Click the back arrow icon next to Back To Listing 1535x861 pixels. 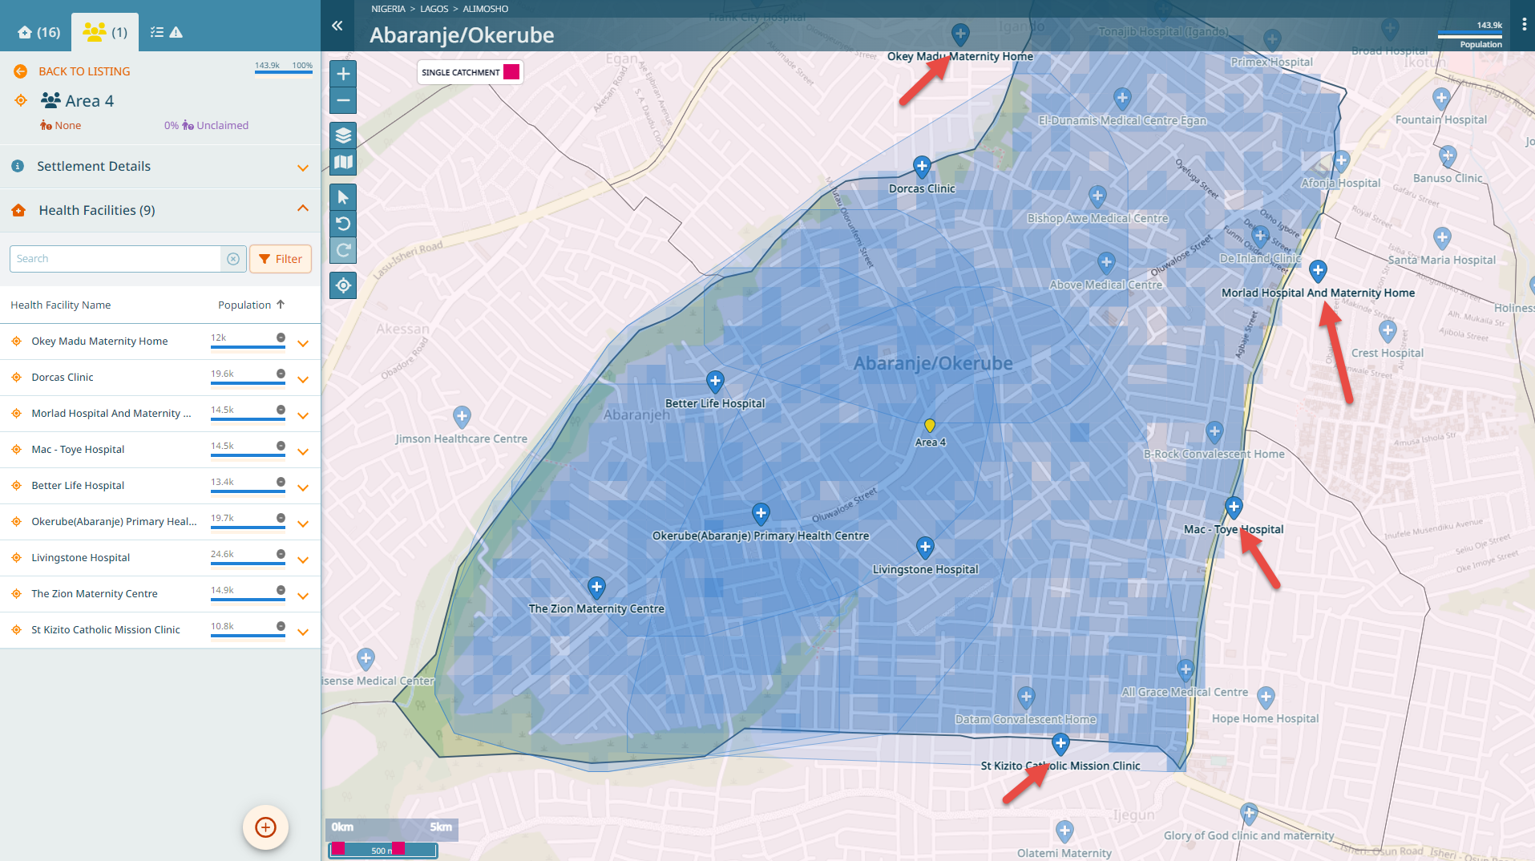pos(21,71)
